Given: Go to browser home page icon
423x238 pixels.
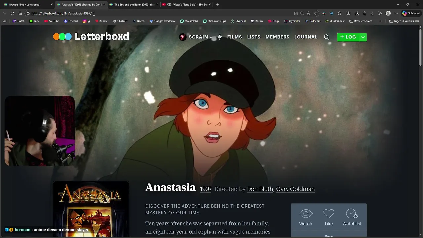Looking at the screenshot, I should click(x=20, y=13).
